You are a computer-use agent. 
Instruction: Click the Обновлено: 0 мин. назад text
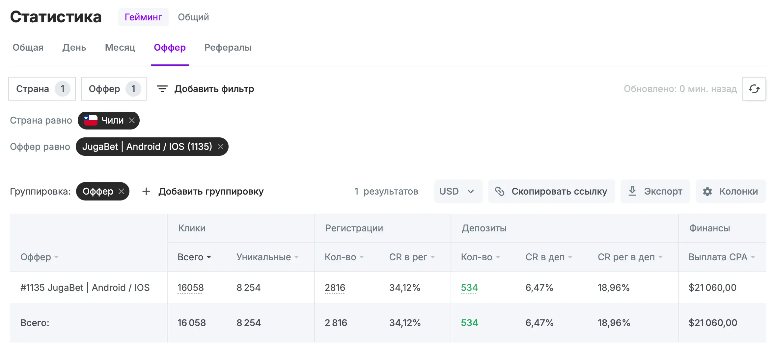click(x=680, y=89)
